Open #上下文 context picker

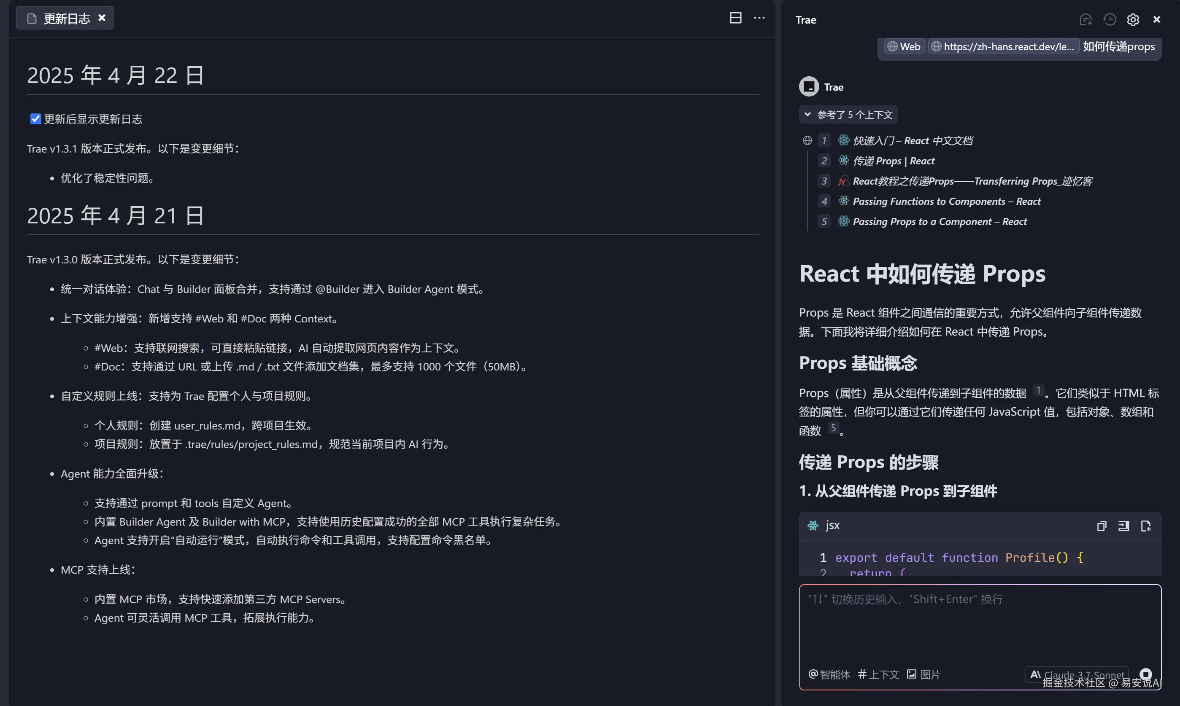879,674
